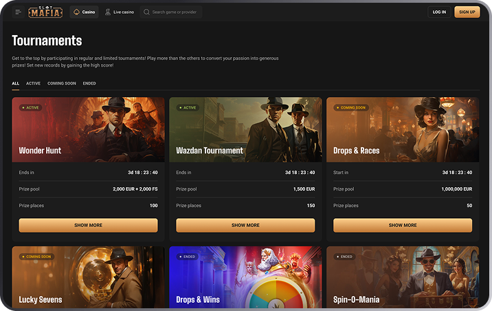The width and height of the screenshot is (492, 311).
Task: Select the COMING SOON tab
Action: pyautogui.click(x=62, y=83)
